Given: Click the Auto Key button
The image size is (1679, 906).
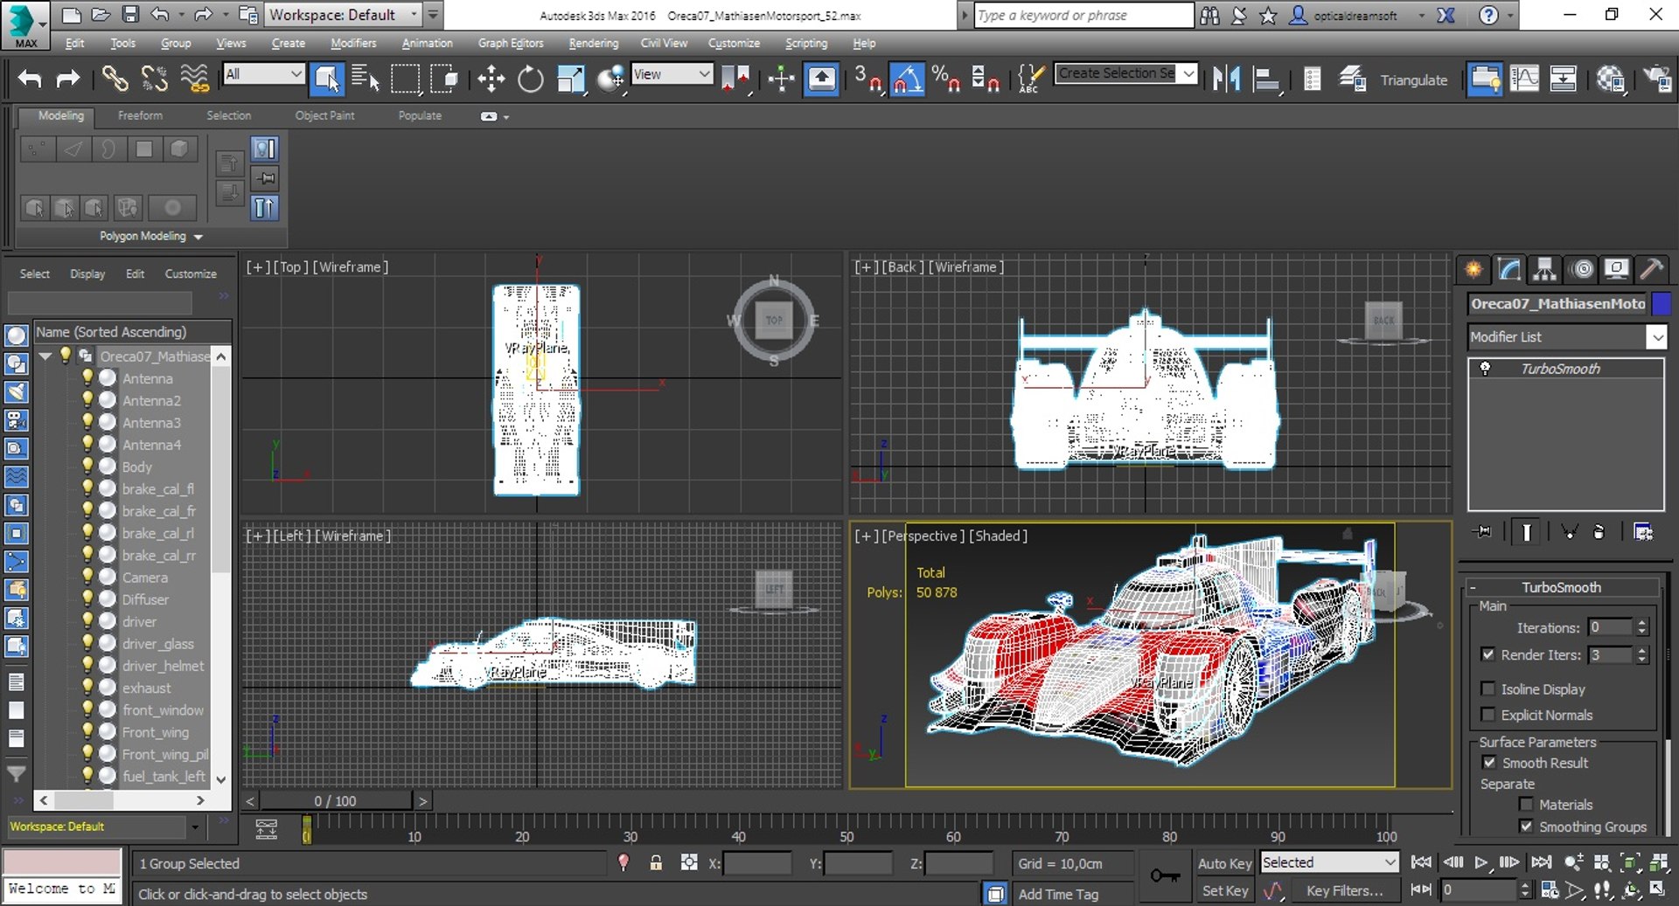Looking at the screenshot, I should tap(1224, 863).
